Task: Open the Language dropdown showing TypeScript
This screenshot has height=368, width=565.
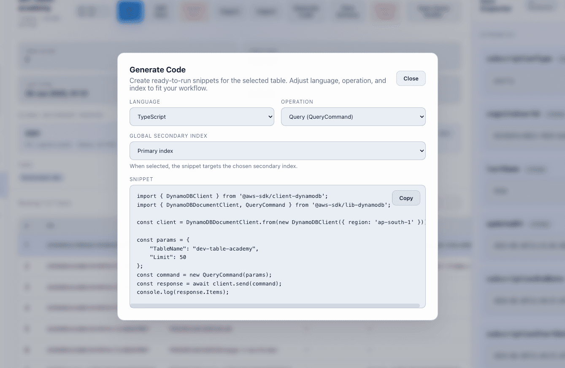Action: point(202,117)
